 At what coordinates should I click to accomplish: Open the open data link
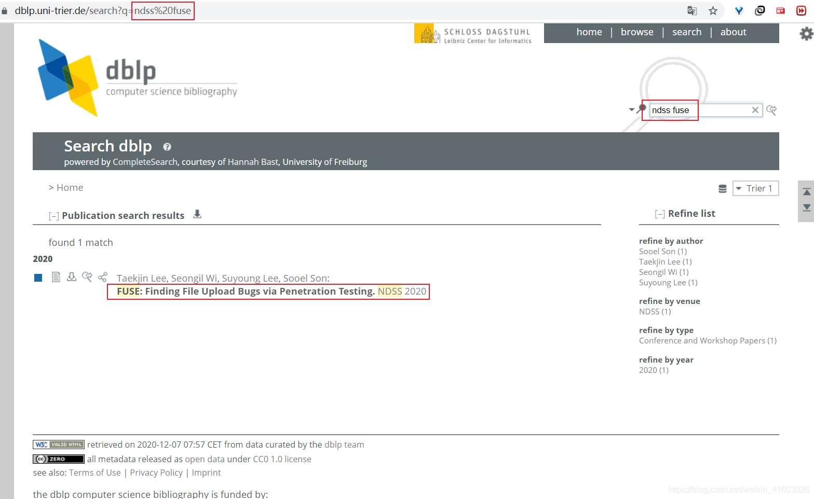(x=205, y=459)
